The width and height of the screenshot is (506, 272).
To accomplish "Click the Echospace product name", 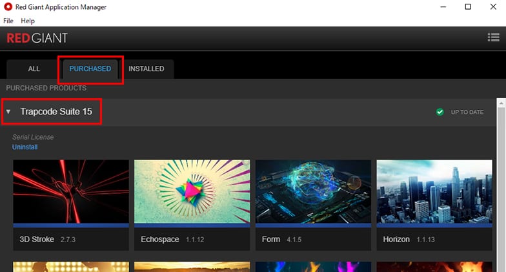I will pos(160,239).
